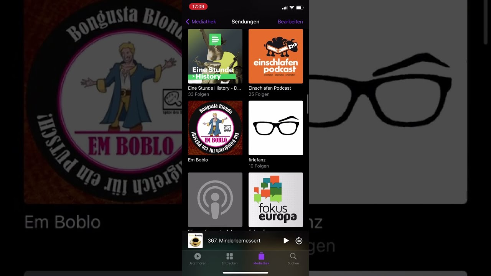Open Einschlafen Podcast artwork

276,56
